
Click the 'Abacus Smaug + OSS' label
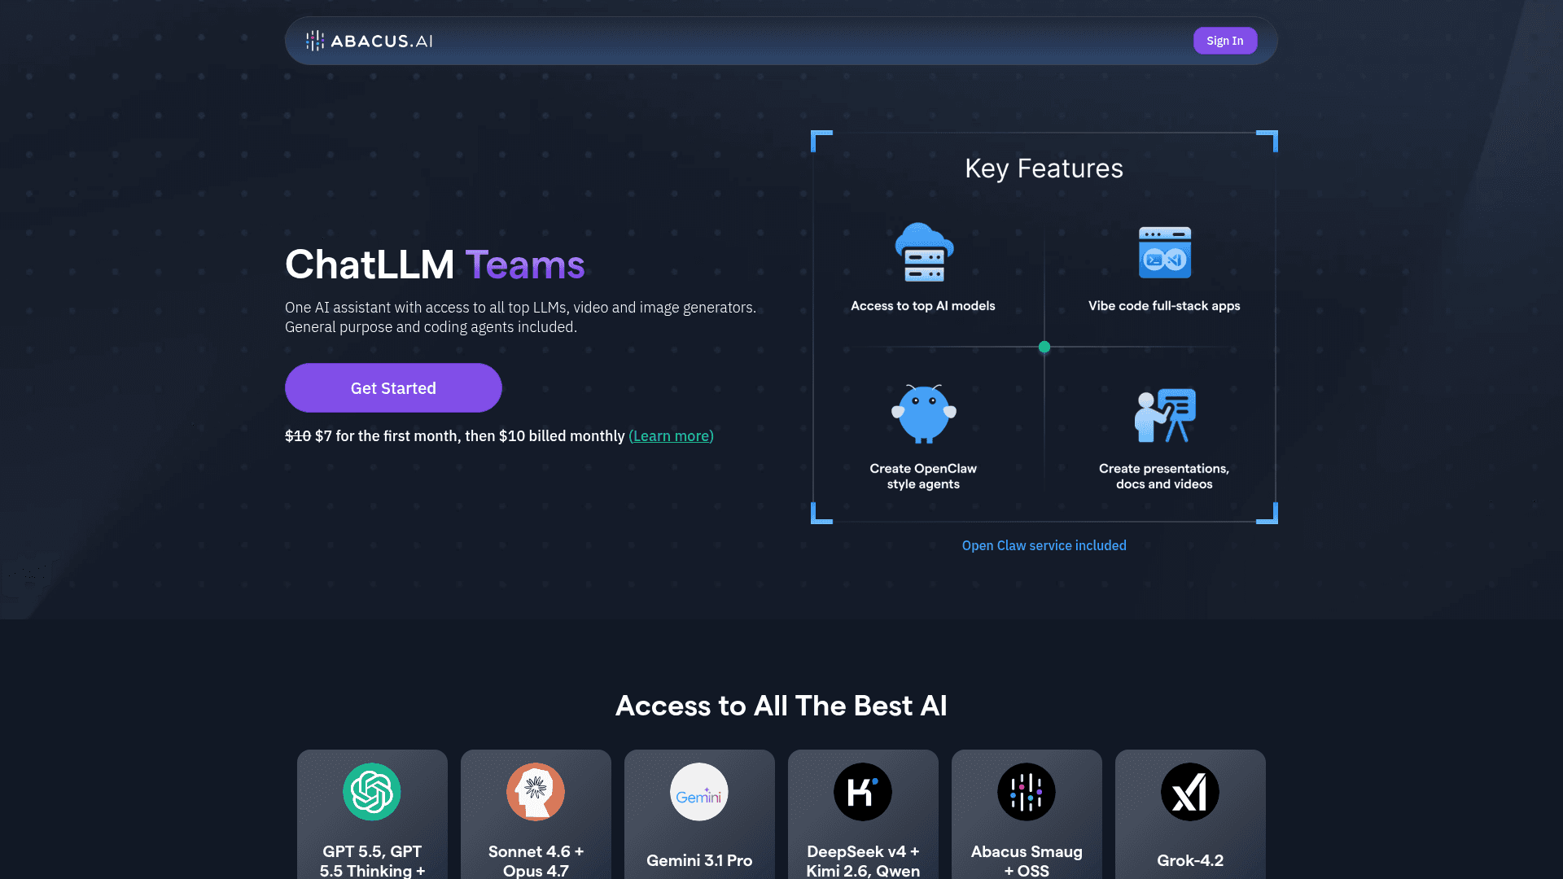tap(1027, 861)
